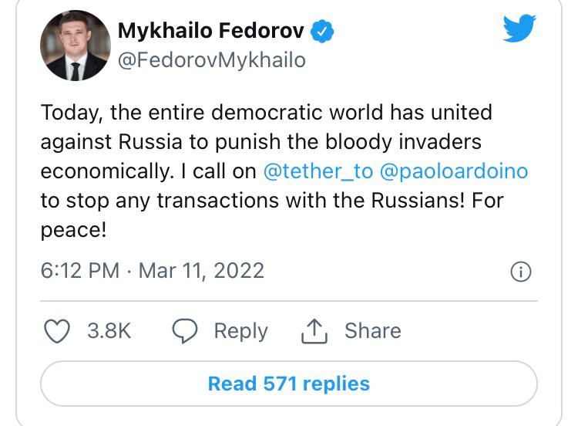Click the tweet's first line starting 'Today'
Viewport: 578px width, 426px height.
coord(266,113)
